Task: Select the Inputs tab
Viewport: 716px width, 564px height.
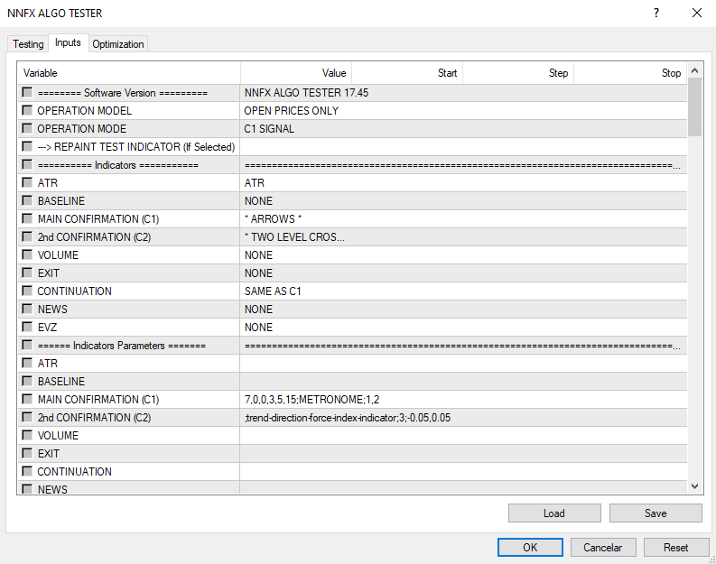Action: (x=68, y=42)
